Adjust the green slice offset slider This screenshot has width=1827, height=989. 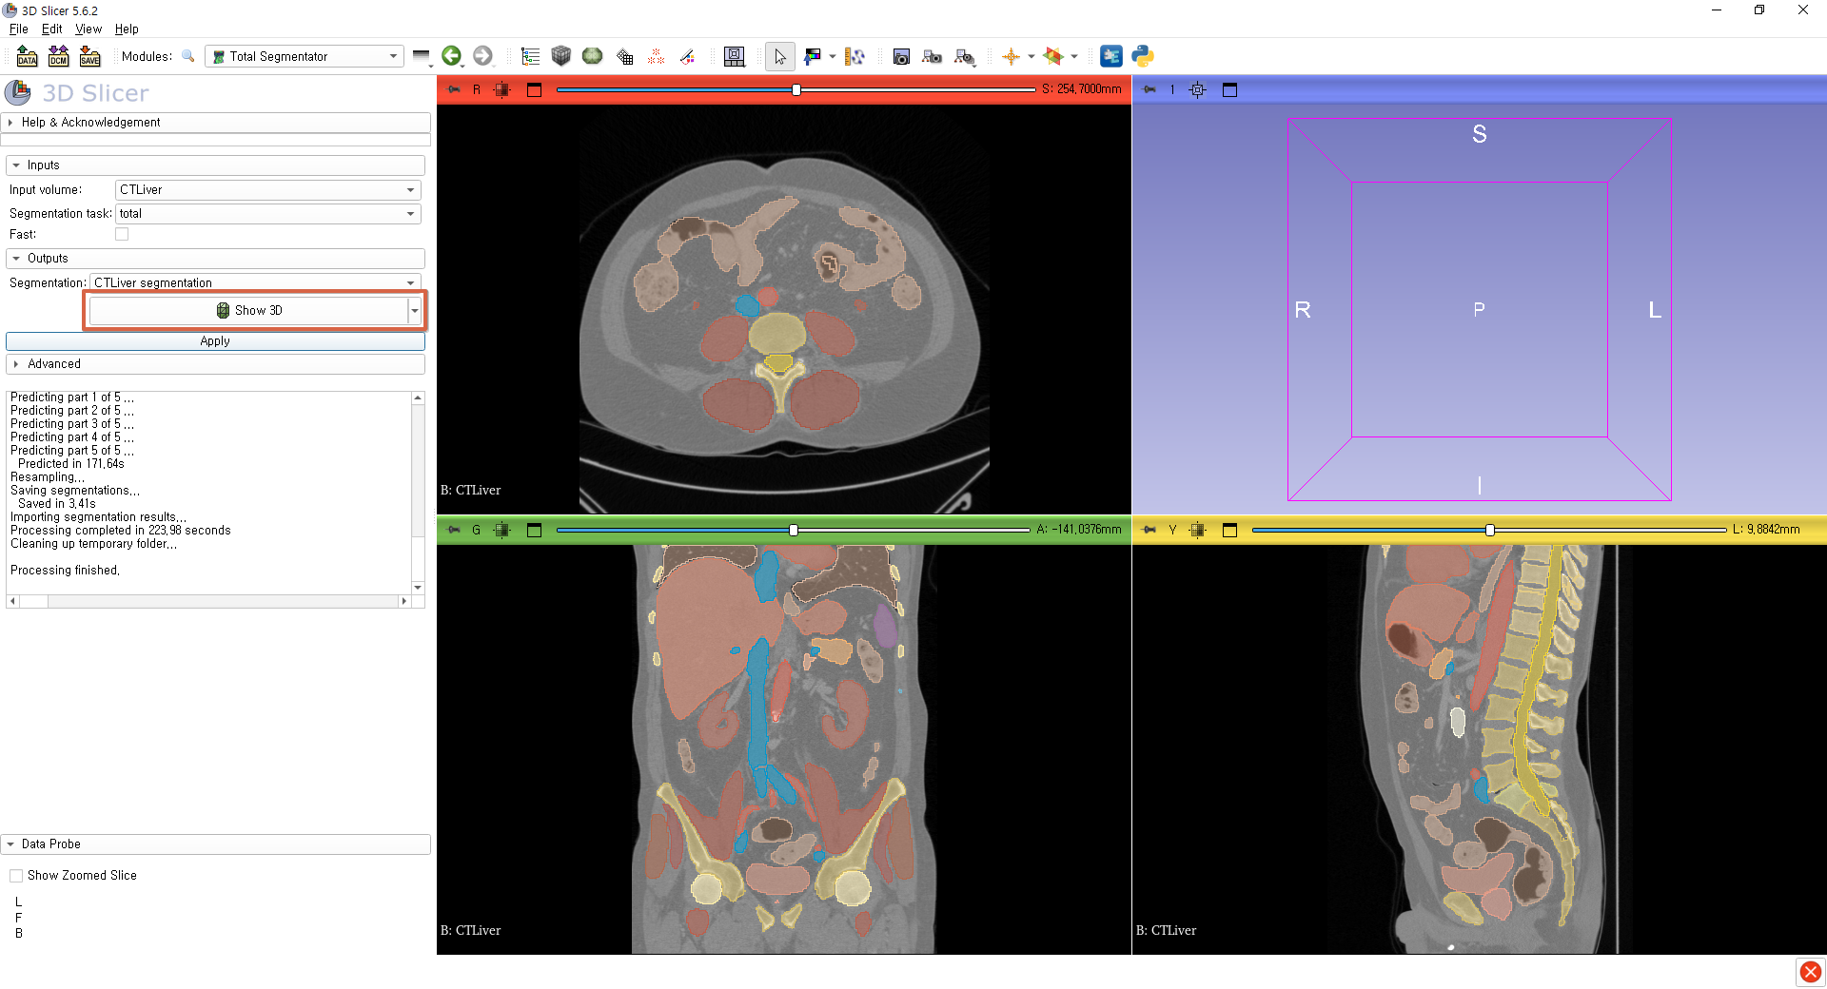click(x=794, y=530)
